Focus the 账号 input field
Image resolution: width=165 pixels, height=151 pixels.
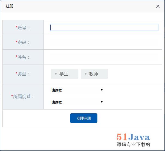104,28
